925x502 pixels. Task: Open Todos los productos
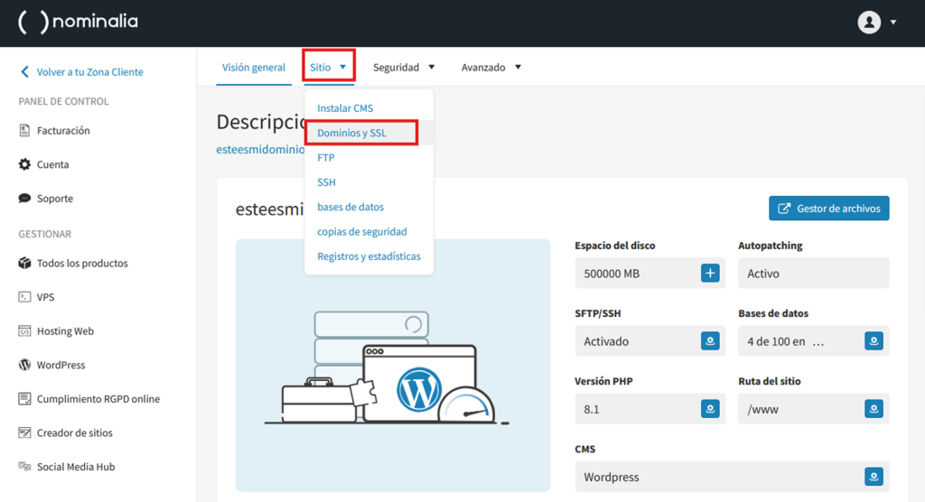tap(82, 263)
